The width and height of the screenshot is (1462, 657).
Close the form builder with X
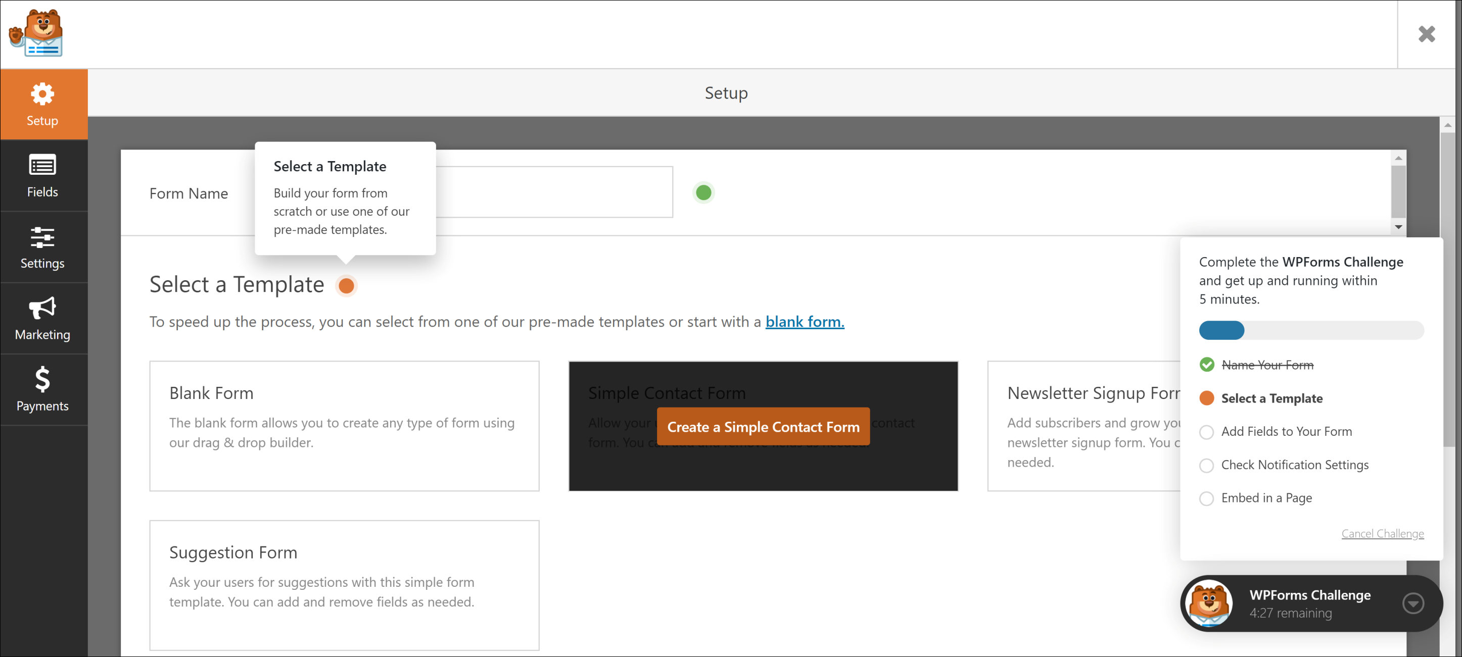pos(1426,34)
